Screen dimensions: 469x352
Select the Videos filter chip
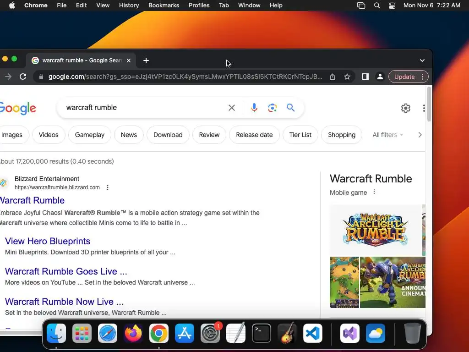pyautogui.click(x=49, y=135)
